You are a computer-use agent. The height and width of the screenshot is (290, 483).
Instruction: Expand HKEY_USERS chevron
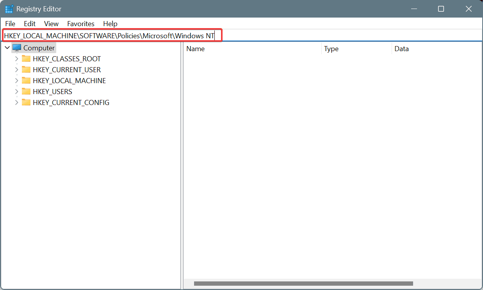[x=16, y=92]
